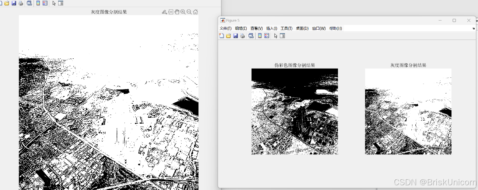Insert colorbar from Figure 5 toolbar
Image resolution: width=478 pixels, height=190 pixels.
(260, 36)
